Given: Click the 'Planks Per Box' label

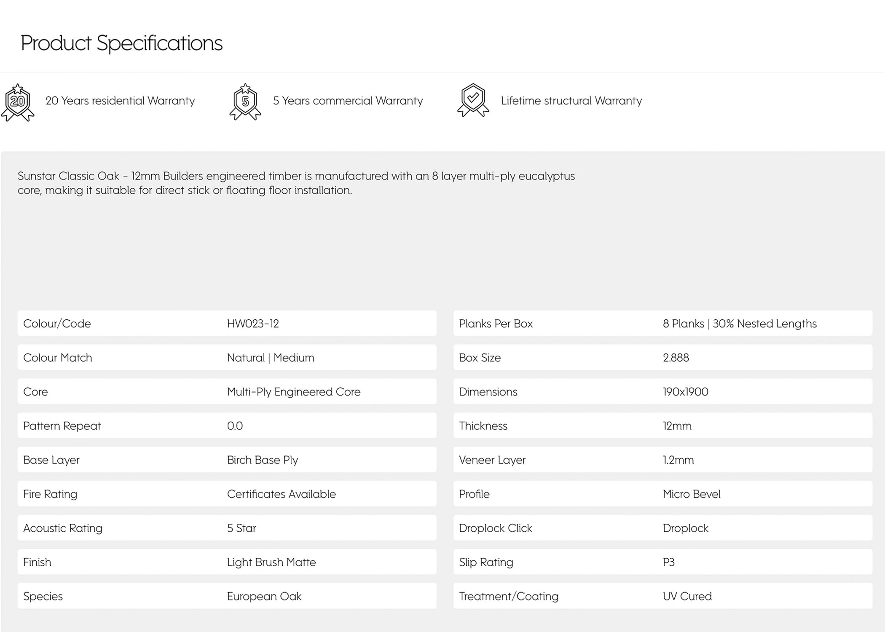Looking at the screenshot, I should pyautogui.click(x=496, y=324).
